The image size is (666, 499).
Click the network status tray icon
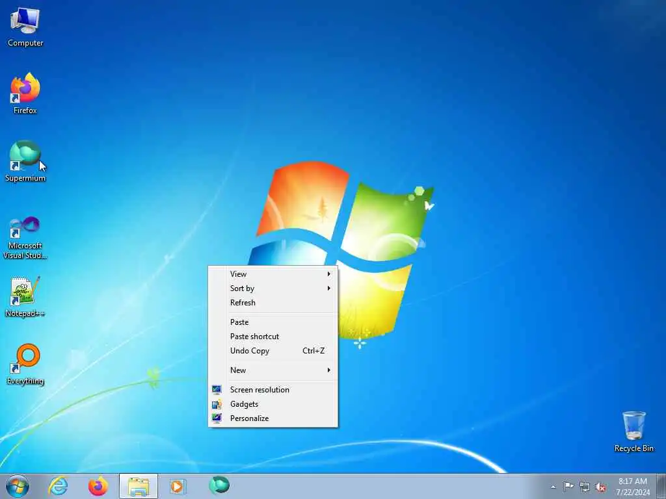(585, 487)
